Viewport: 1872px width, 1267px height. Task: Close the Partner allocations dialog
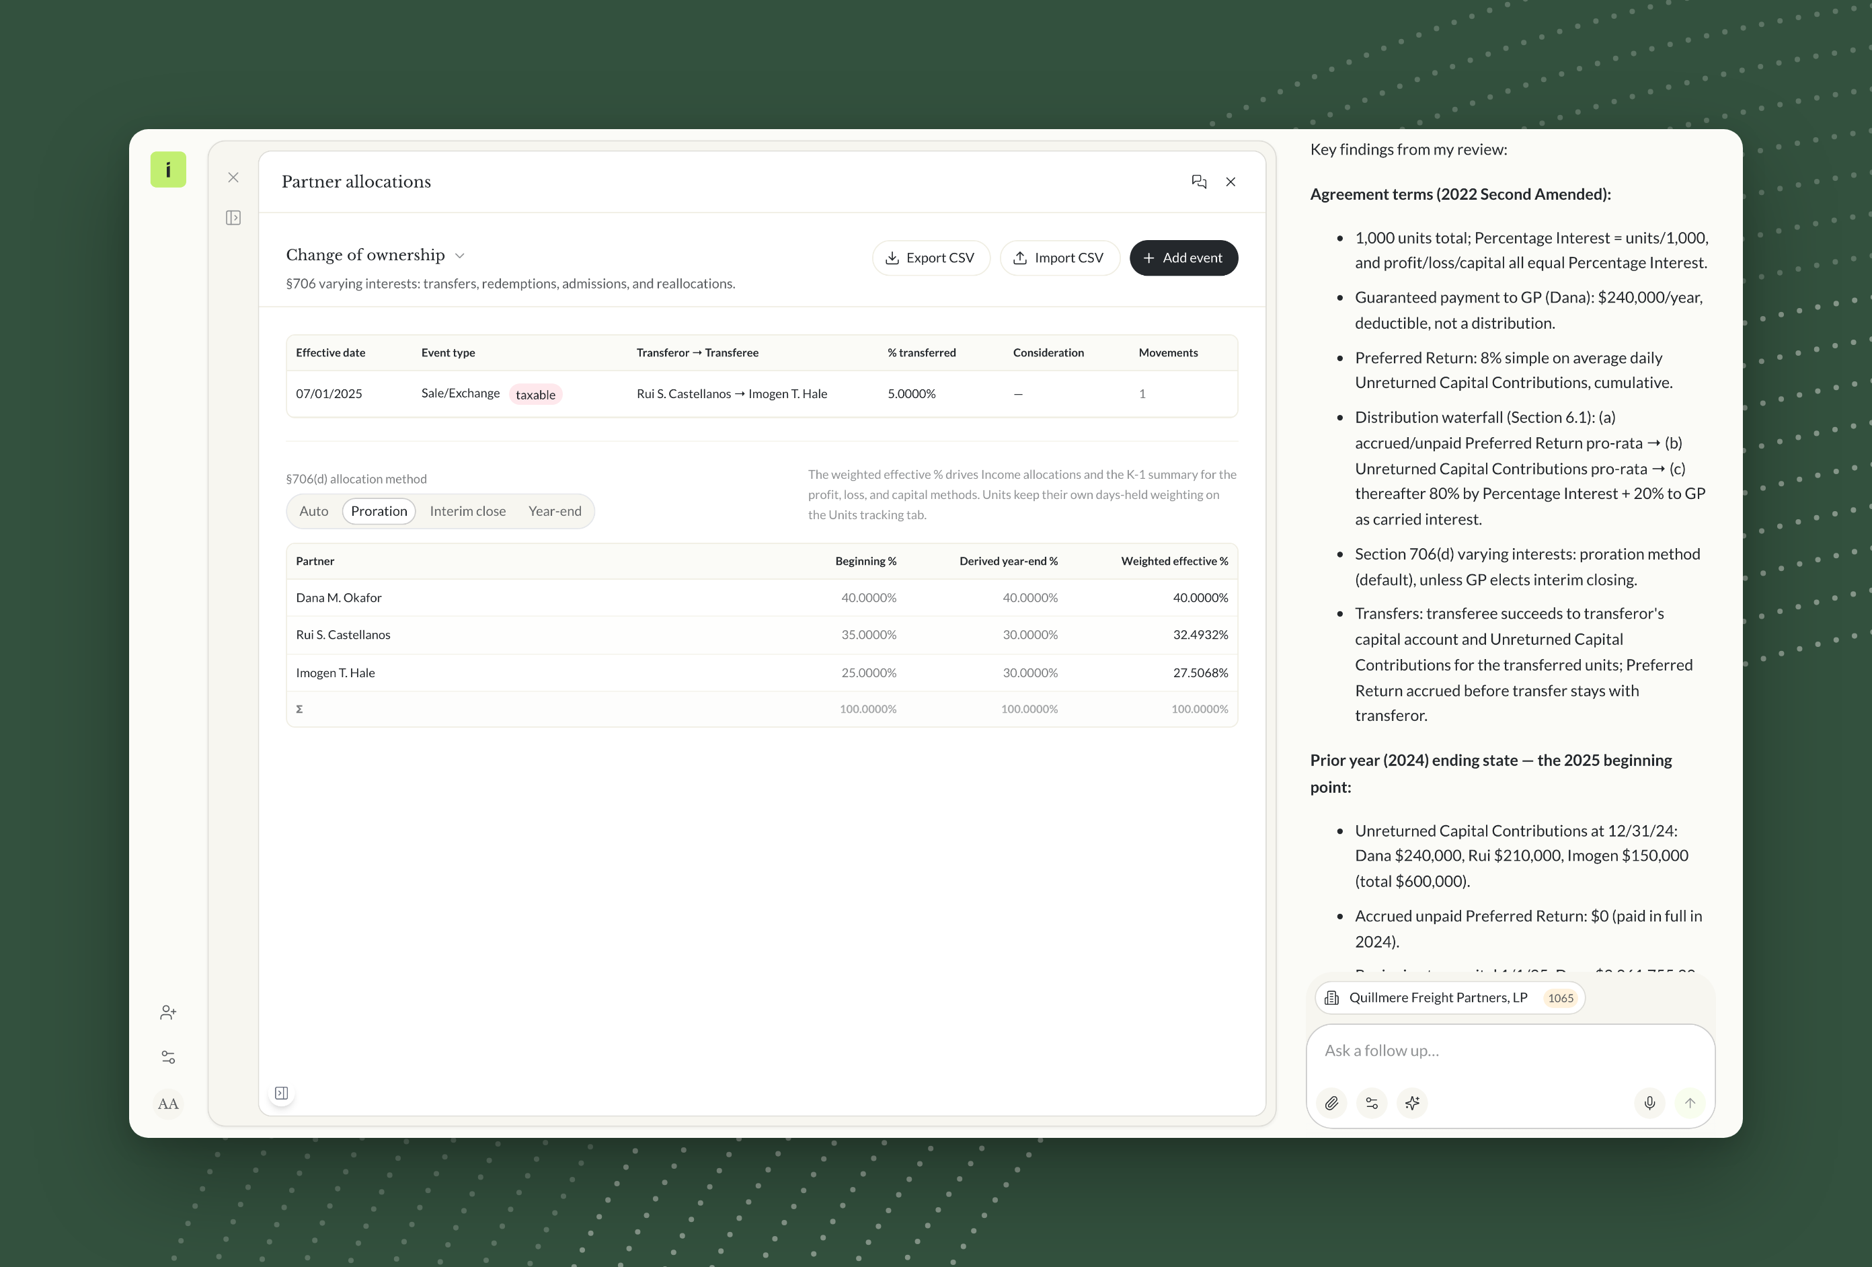pyautogui.click(x=1231, y=182)
